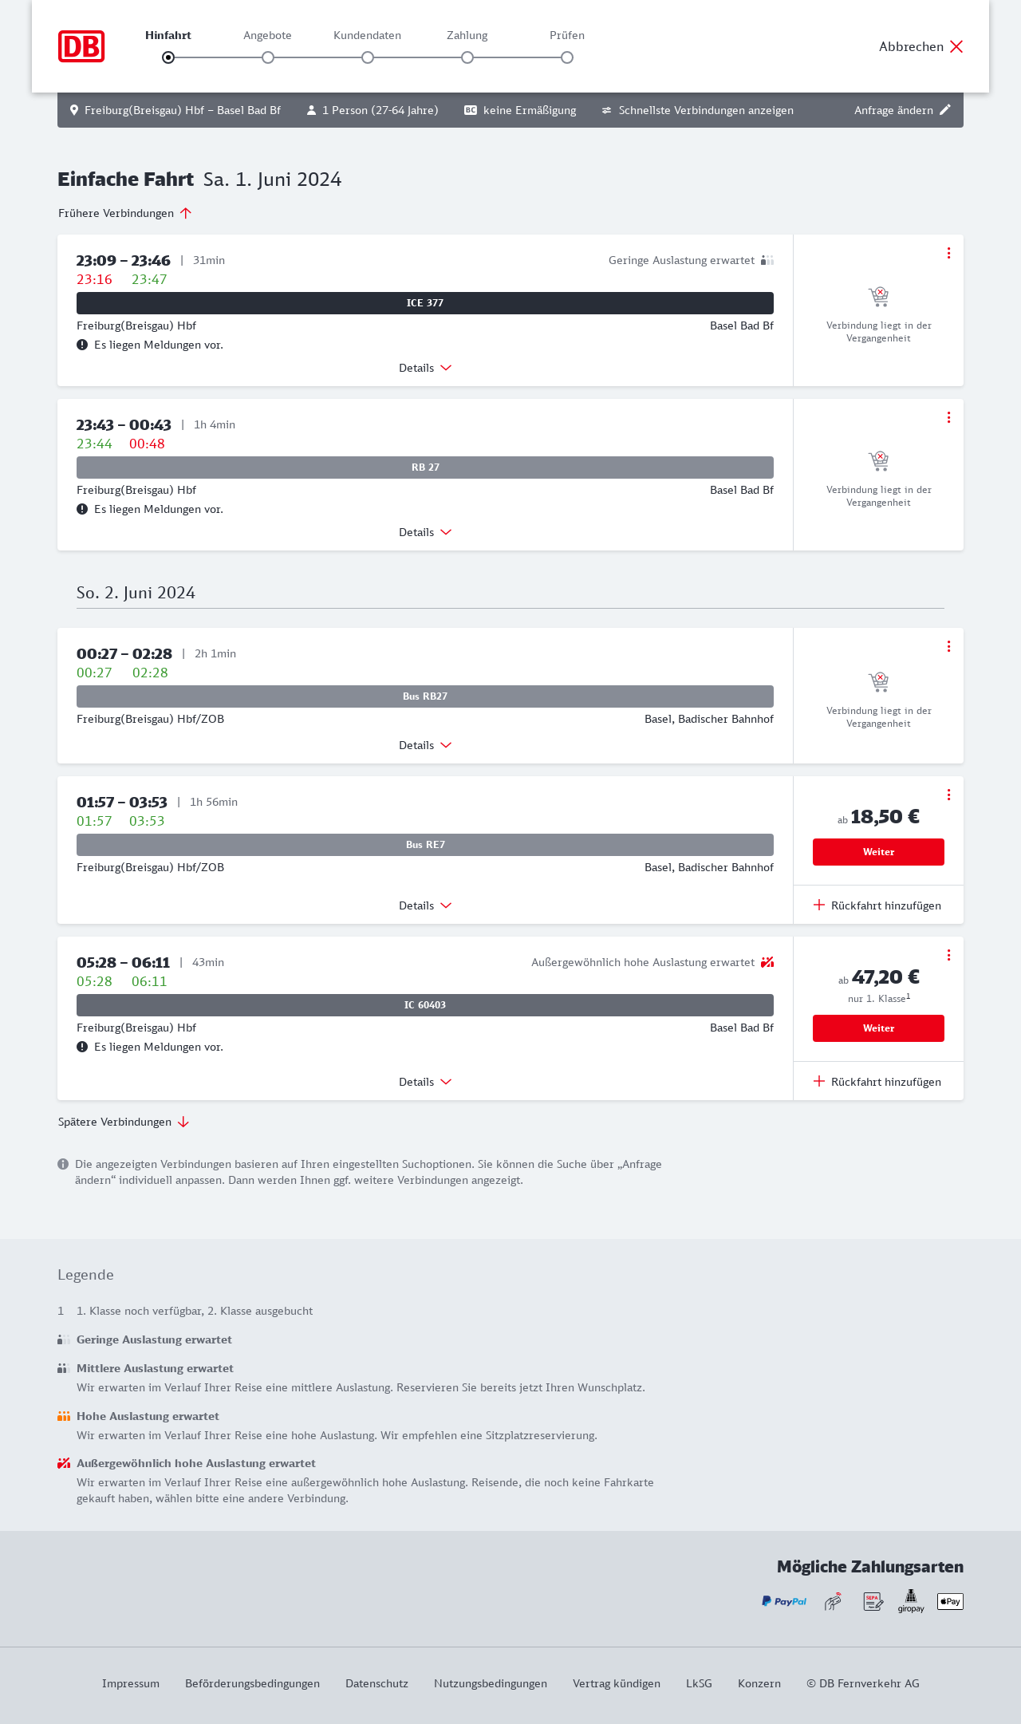1021x1724 pixels.
Task: Click the DB logo
Action: click(81, 46)
